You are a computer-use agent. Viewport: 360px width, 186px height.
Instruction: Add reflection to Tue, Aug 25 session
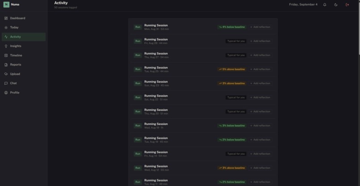point(260,69)
